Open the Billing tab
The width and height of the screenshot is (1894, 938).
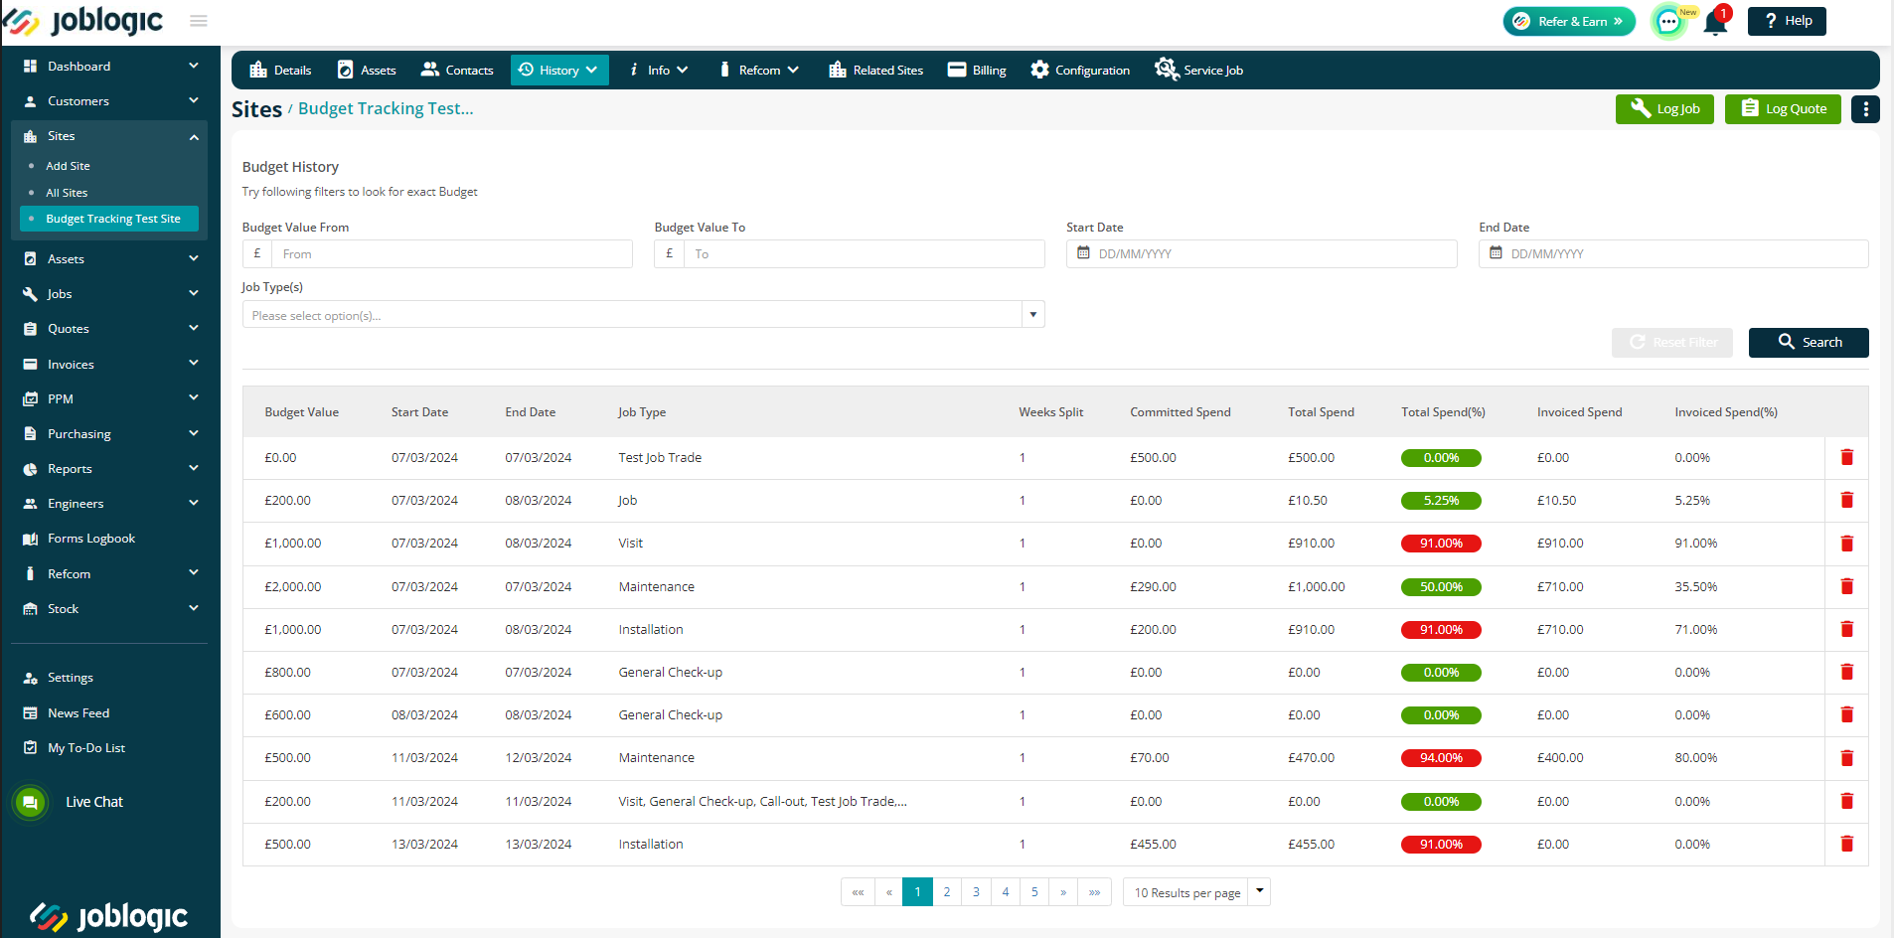pyautogui.click(x=977, y=70)
